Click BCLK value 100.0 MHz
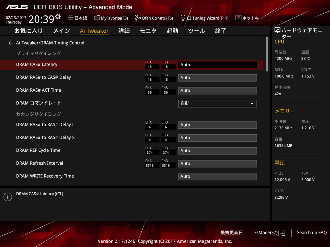 click(x=284, y=76)
